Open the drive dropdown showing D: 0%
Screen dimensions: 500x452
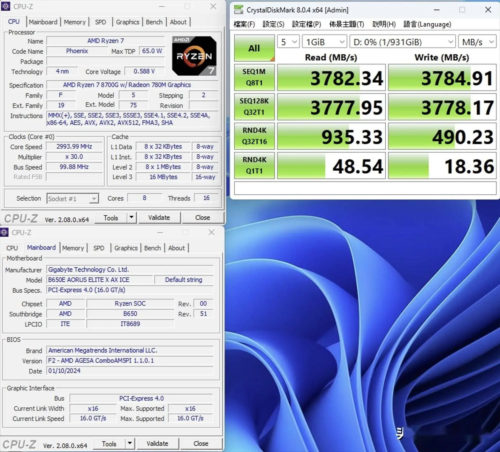pos(403,42)
